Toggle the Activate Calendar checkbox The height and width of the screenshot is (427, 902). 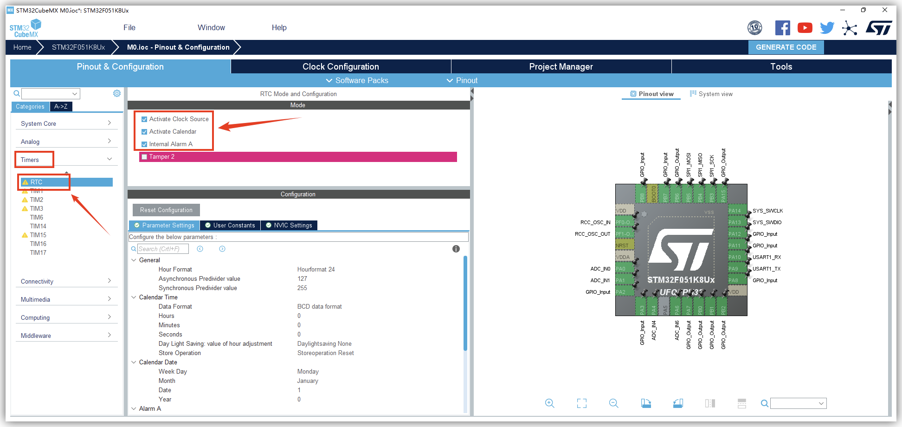click(x=144, y=132)
